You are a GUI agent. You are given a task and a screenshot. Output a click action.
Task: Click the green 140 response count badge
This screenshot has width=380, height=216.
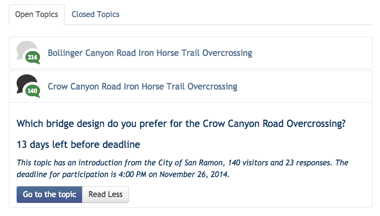click(33, 91)
